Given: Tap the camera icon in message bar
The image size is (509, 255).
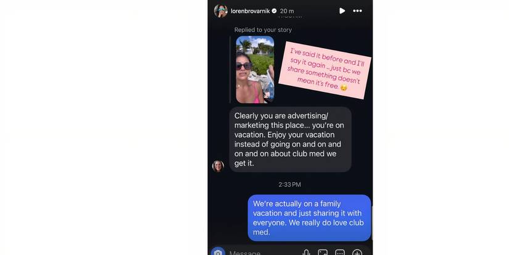Looking at the screenshot, I should [x=218, y=252].
